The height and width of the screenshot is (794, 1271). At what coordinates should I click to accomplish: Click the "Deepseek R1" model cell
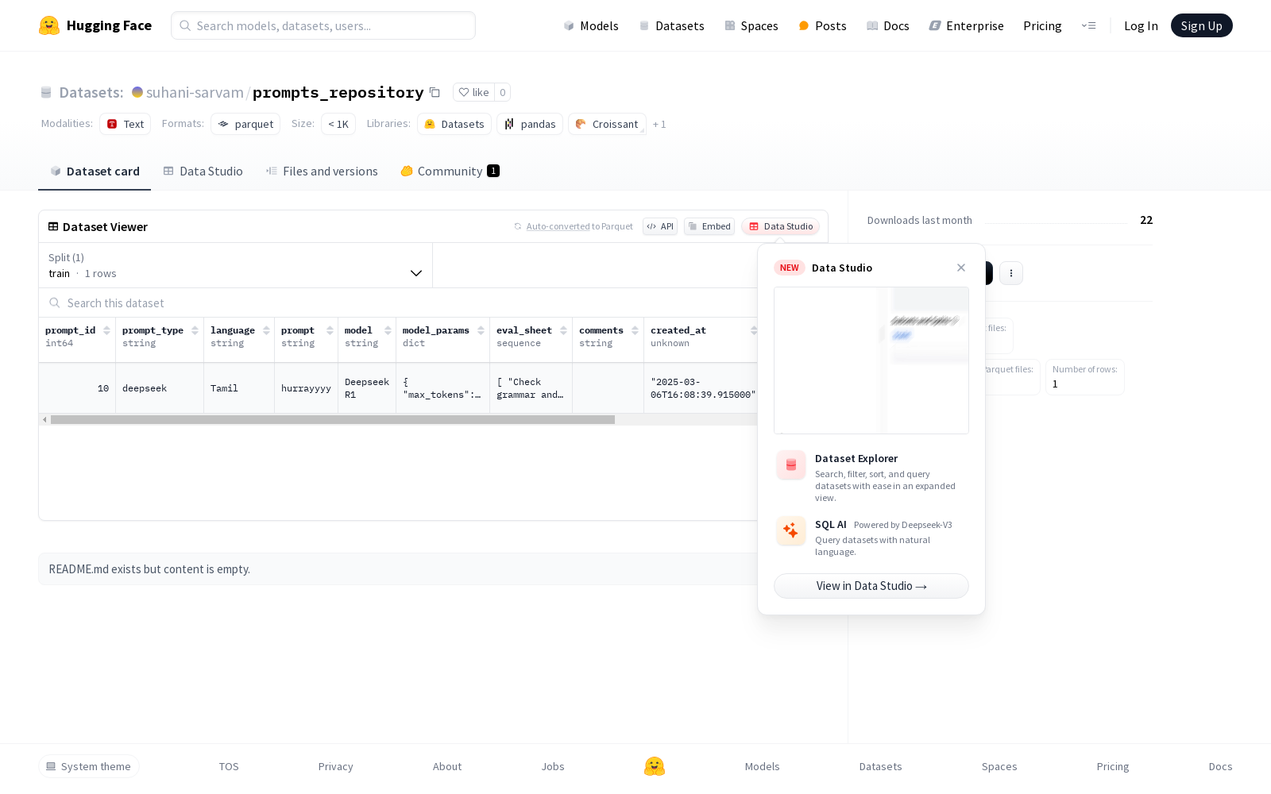click(x=367, y=388)
